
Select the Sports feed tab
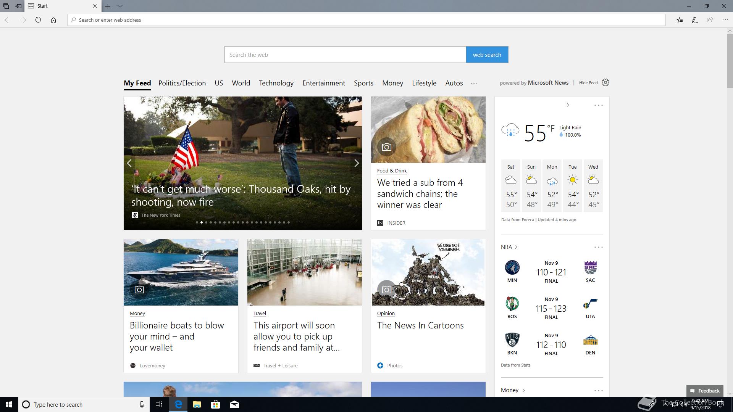pos(363,83)
